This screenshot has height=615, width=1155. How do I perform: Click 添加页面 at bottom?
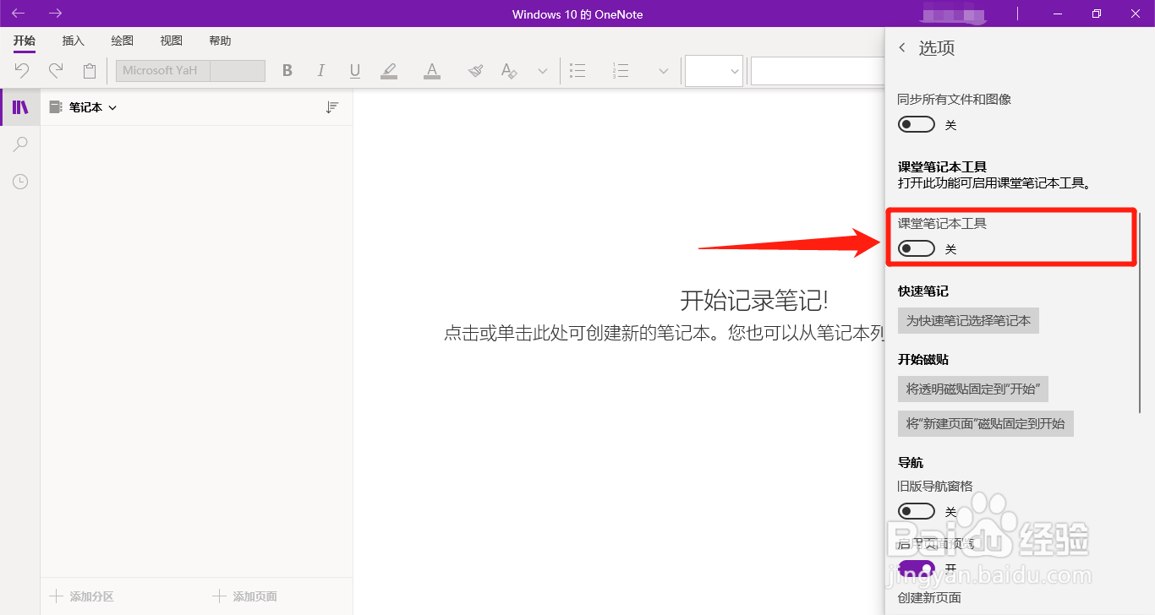click(x=245, y=596)
